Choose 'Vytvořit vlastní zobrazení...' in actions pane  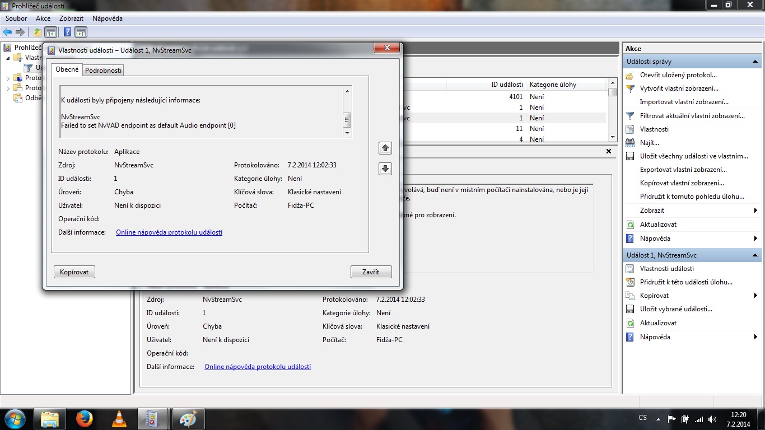point(679,88)
